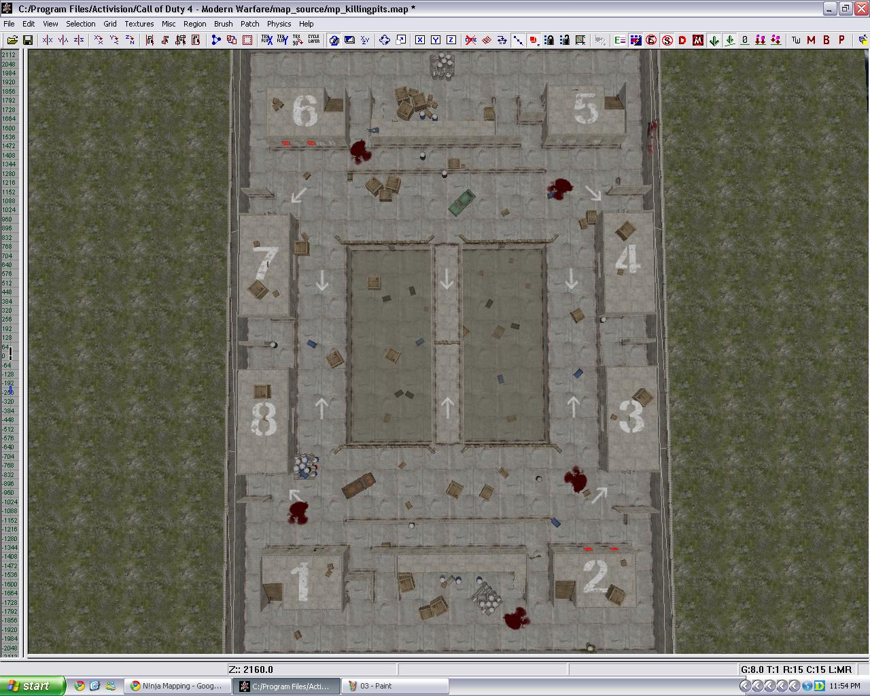The image size is (870, 696).
Task: Open the Edit menu
Action: [x=29, y=24]
